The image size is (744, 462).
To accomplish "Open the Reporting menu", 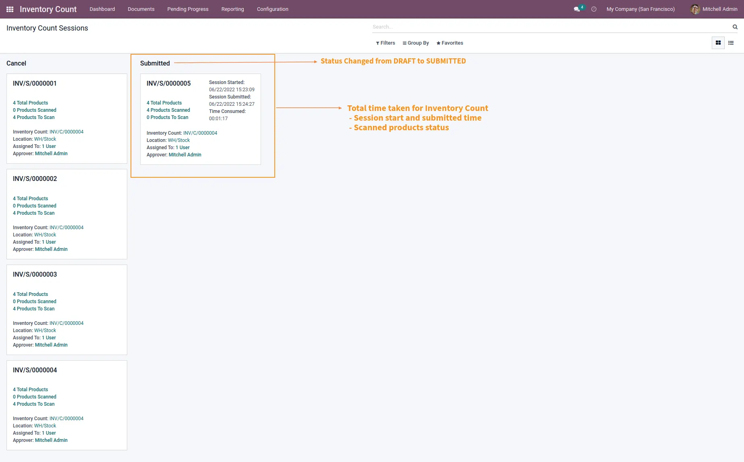I will tap(233, 9).
